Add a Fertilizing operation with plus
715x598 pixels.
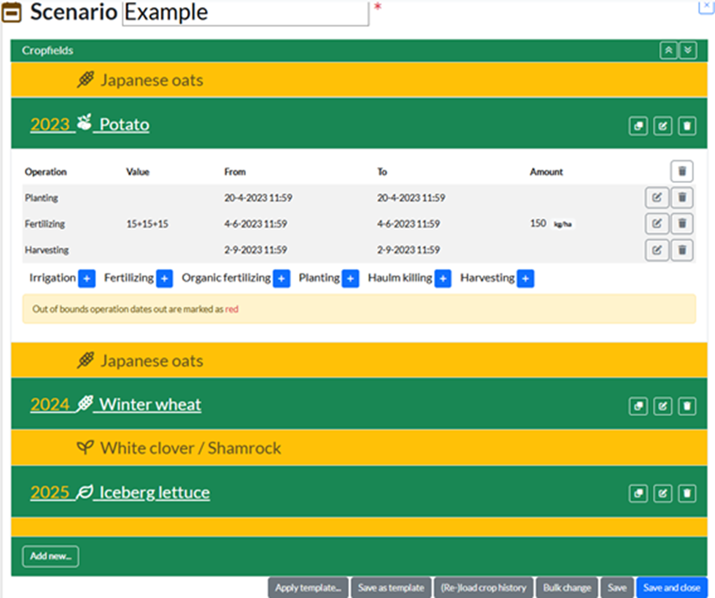164,278
